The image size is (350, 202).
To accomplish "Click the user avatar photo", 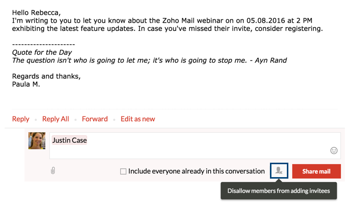I will tap(37, 141).
